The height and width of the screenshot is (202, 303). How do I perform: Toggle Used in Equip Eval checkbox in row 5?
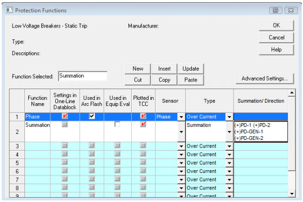coord(117,162)
